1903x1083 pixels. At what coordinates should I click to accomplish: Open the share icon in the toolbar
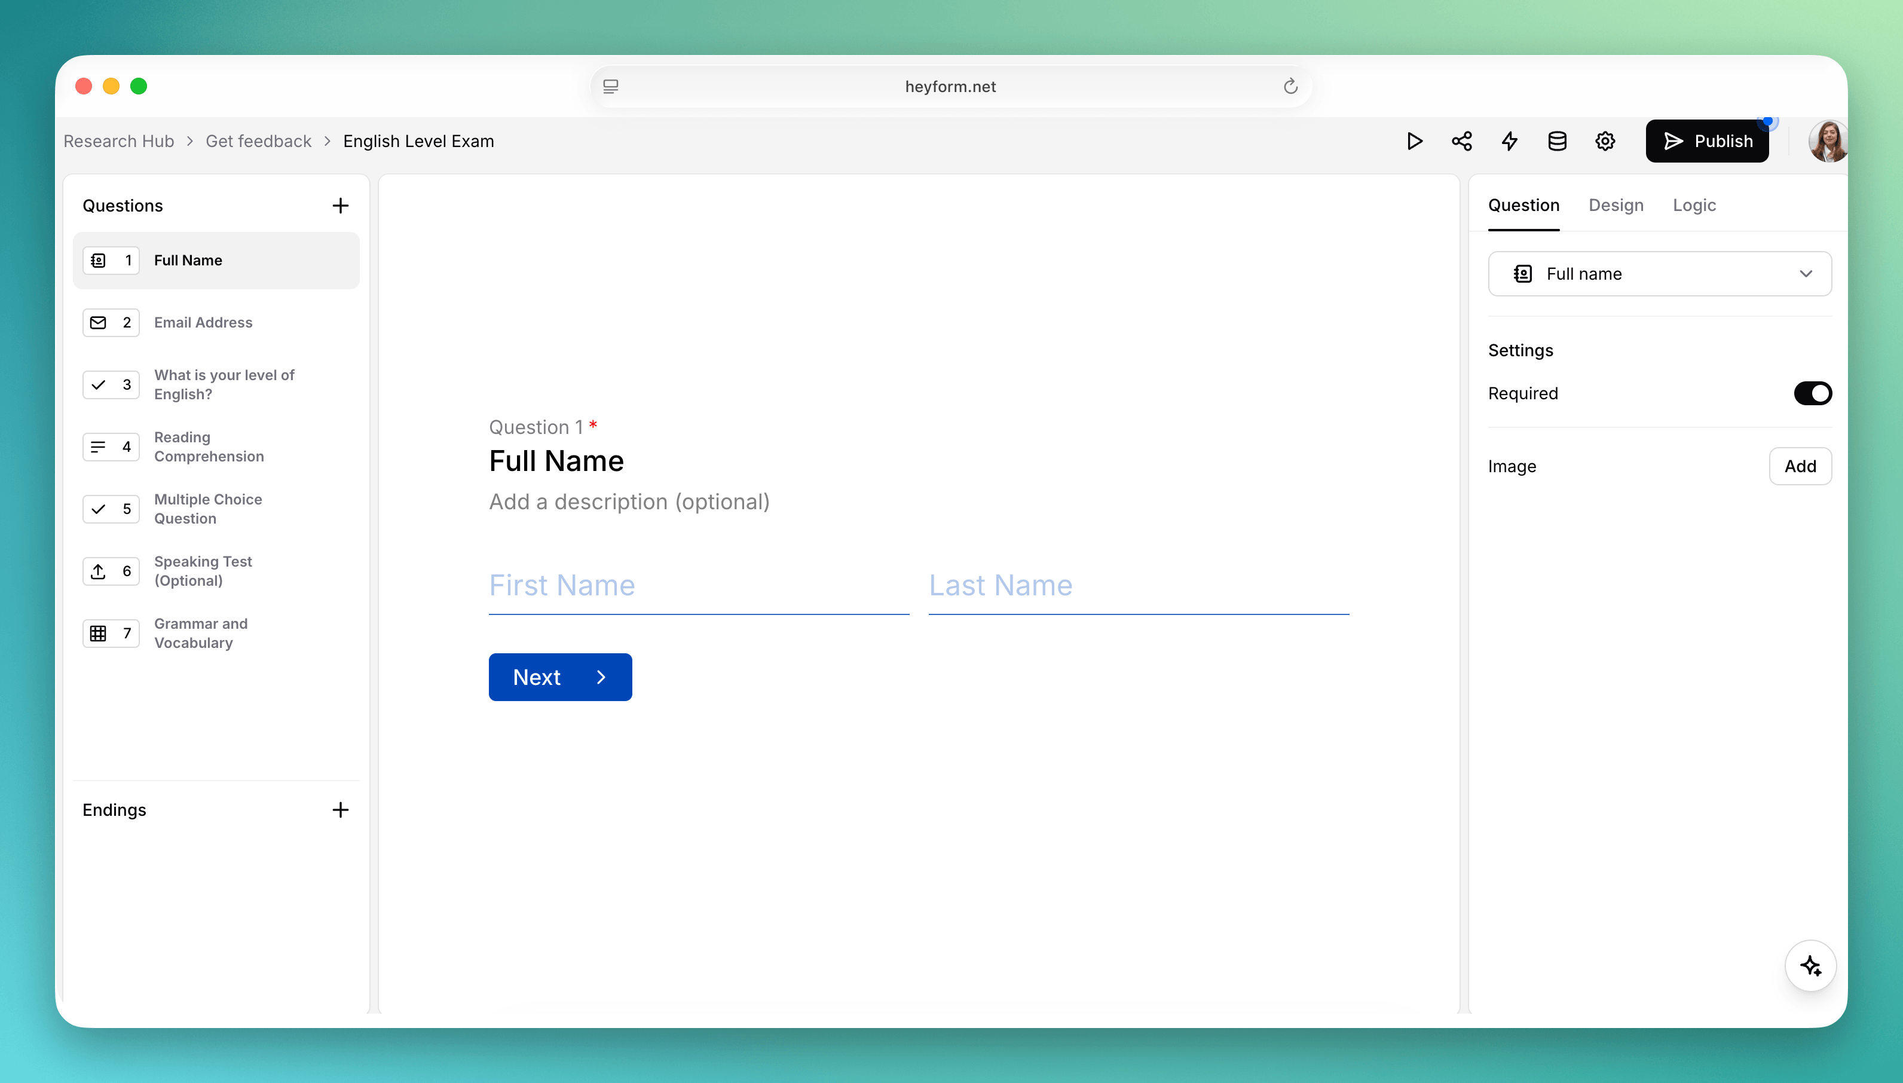pos(1462,141)
